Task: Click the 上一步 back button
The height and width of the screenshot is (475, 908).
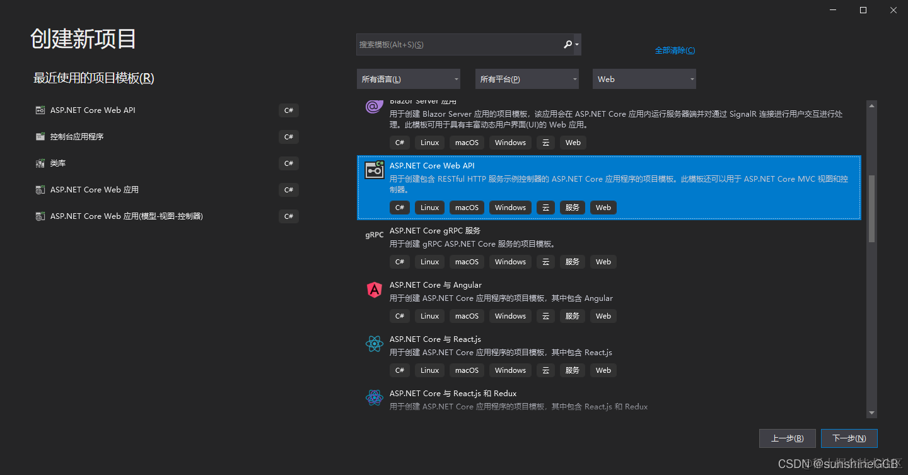Action: coord(788,438)
